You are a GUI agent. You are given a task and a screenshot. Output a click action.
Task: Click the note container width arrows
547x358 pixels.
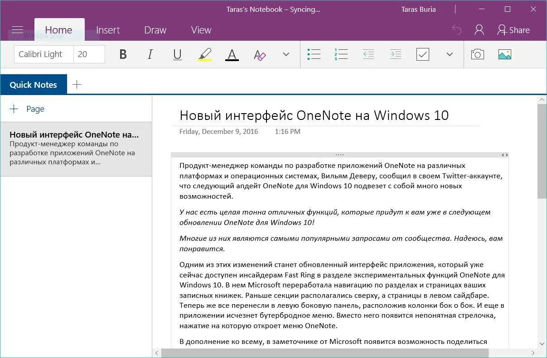pos(504,155)
